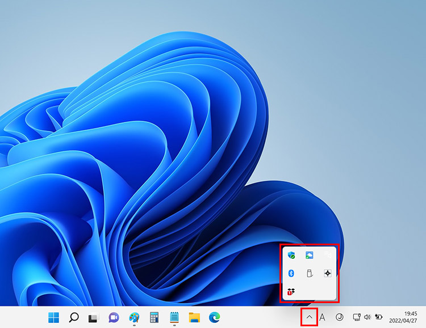Image resolution: width=426 pixels, height=328 pixels.
Task: Open volume control speaker icon
Action: (x=367, y=317)
